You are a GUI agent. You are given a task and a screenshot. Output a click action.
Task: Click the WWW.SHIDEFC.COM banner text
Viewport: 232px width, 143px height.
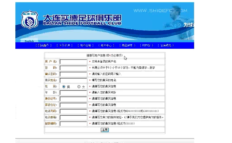tap(161, 11)
